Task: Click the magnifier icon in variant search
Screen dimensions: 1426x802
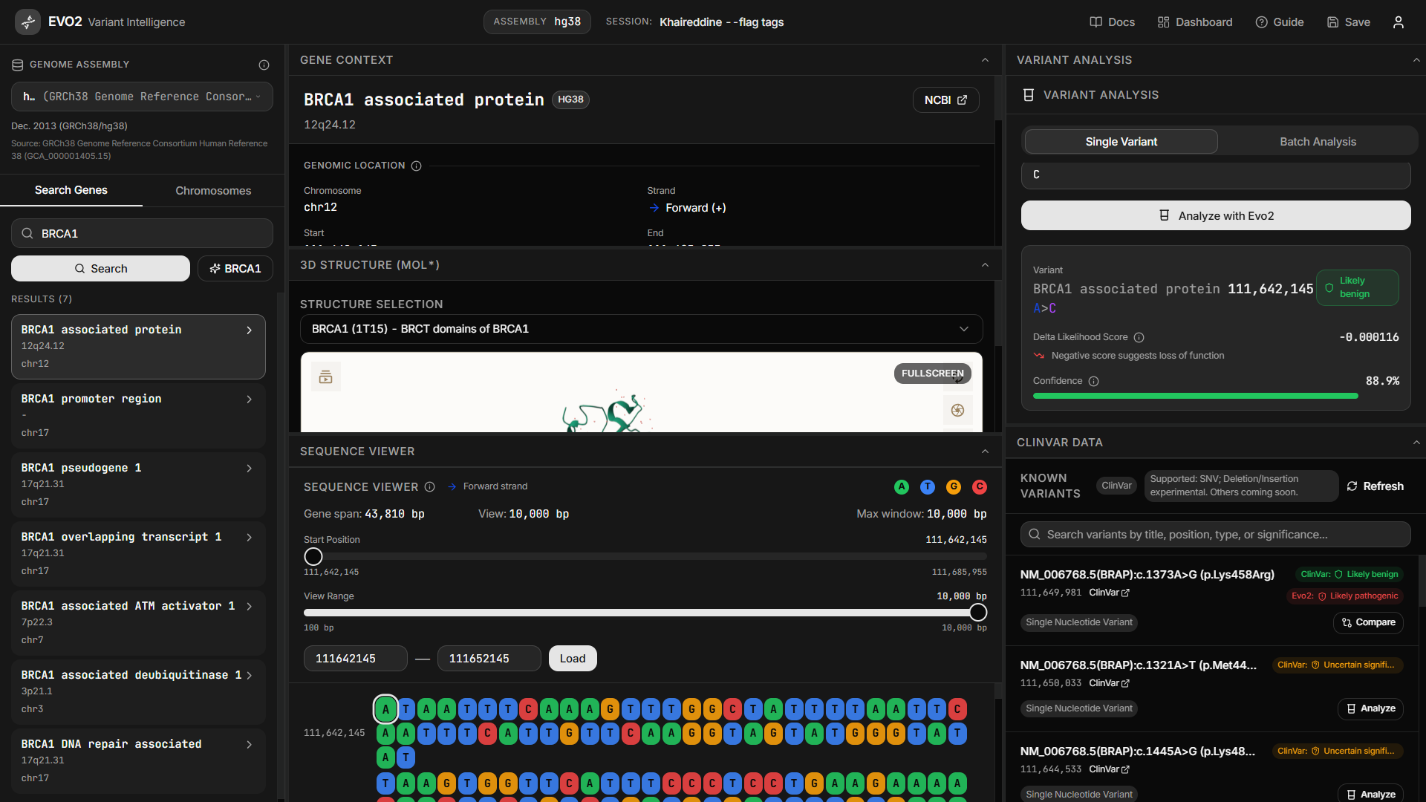Action: point(1034,535)
